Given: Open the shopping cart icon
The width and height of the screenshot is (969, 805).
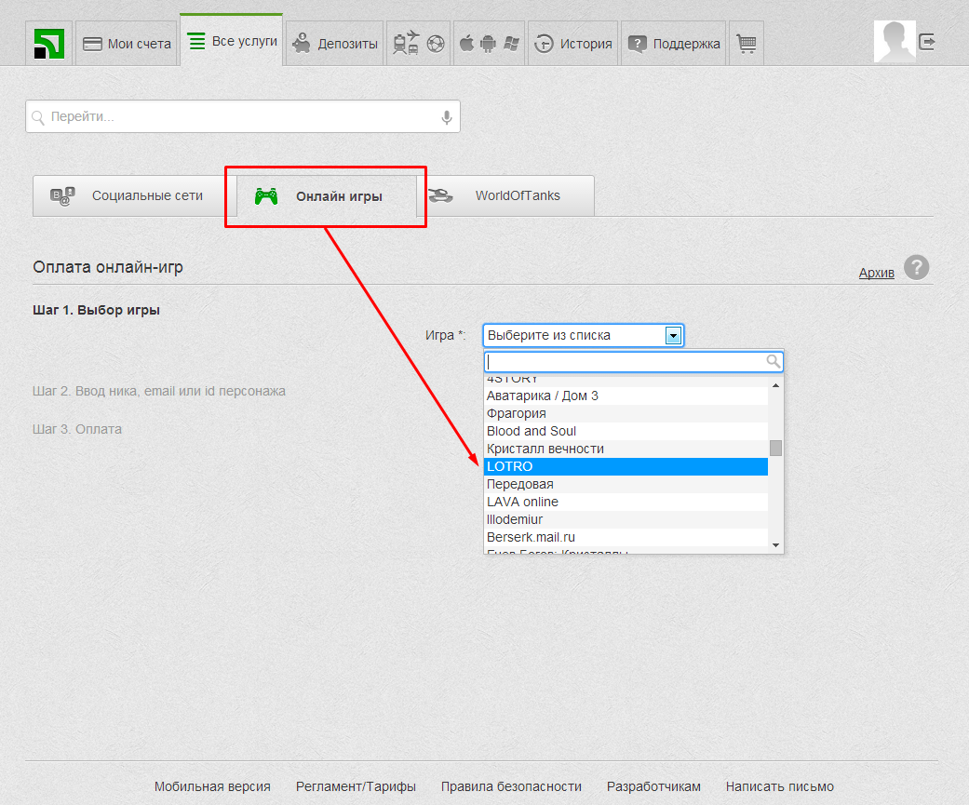Looking at the screenshot, I should click(746, 44).
